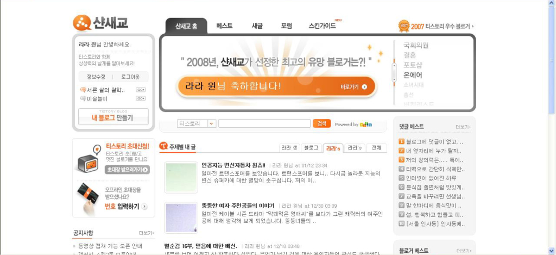The width and height of the screenshot is (556, 255).
Task: Click the 국회의원 keyword in banner list
Action: click(x=416, y=45)
